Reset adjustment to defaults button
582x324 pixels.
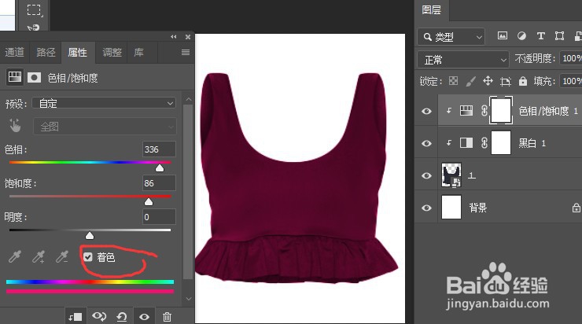click(x=122, y=317)
